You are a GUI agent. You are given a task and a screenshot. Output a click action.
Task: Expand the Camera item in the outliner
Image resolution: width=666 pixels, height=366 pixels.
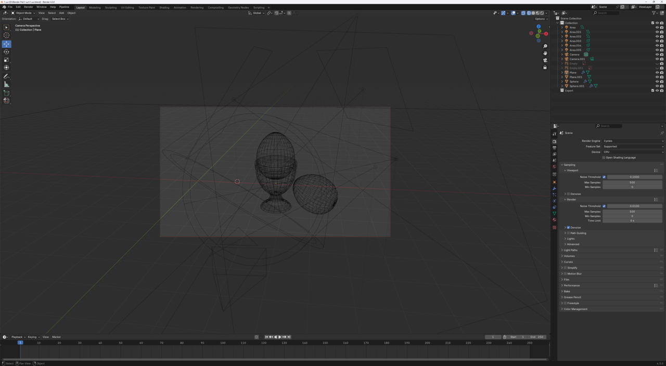pos(562,55)
